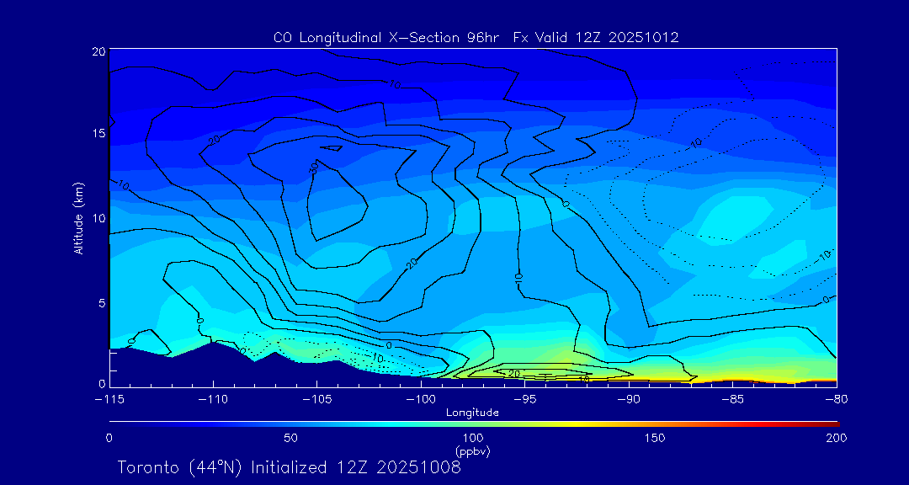Click the red end of the colorbar
The height and width of the screenshot is (485, 909).
coord(833,423)
